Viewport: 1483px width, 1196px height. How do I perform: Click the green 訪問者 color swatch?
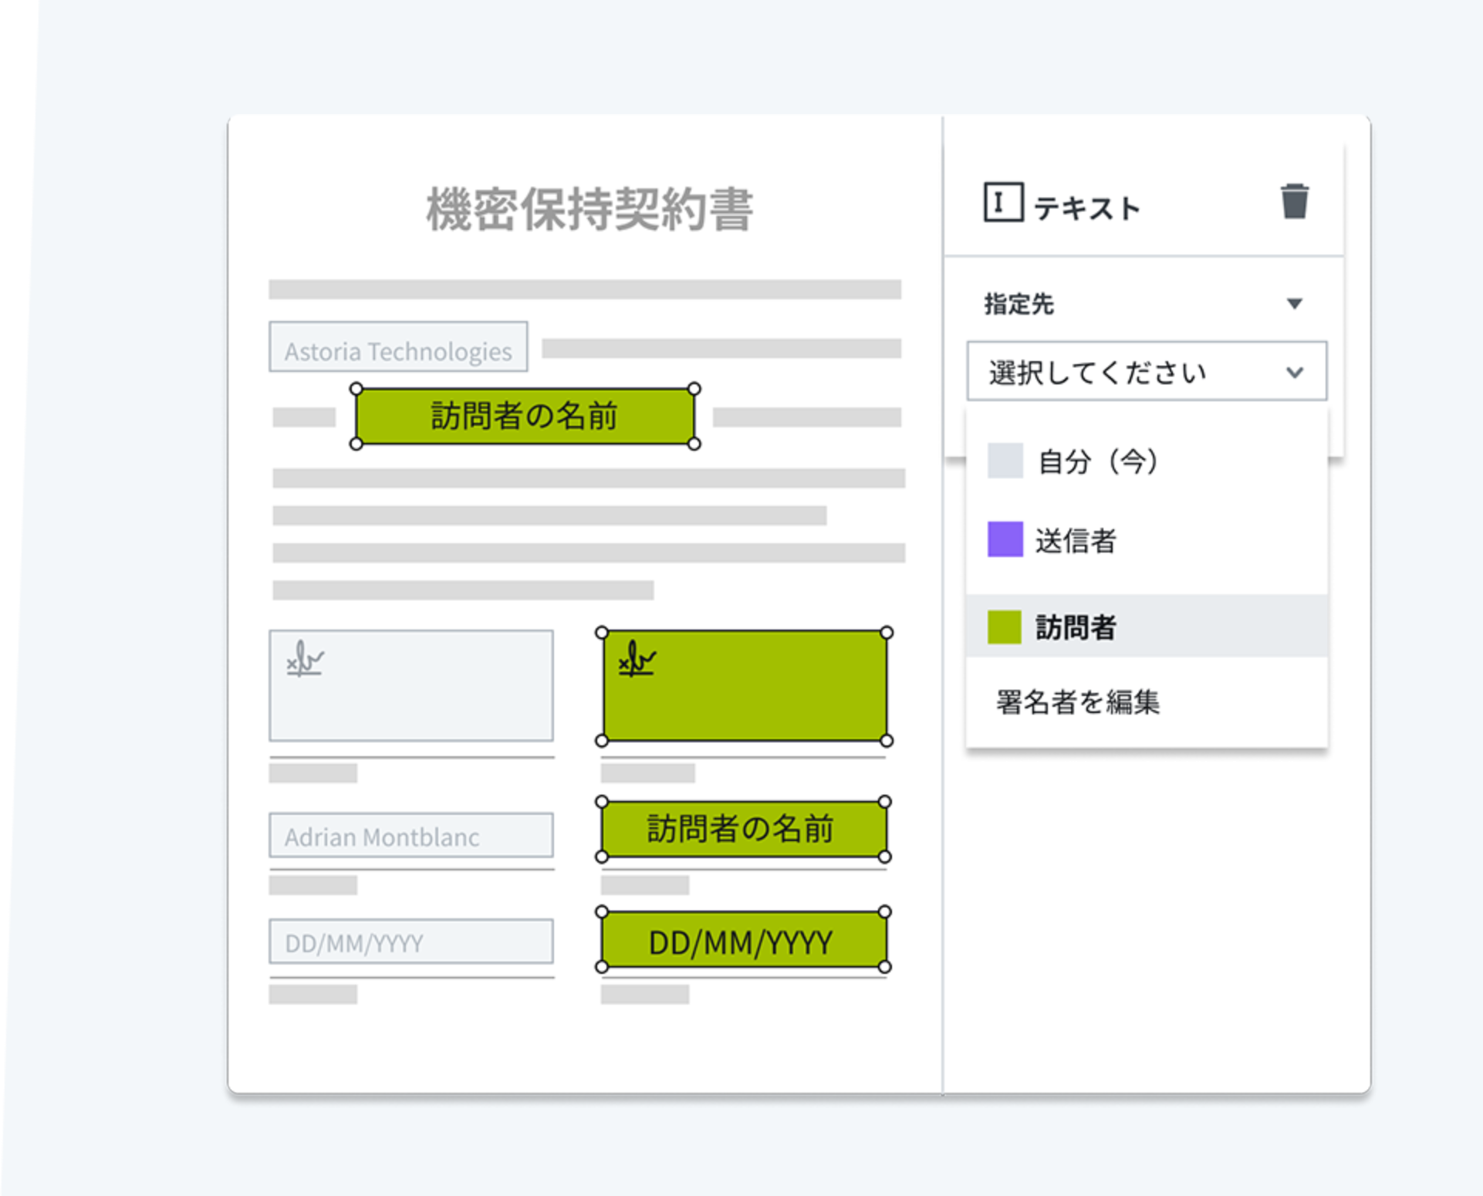[1005, 627]
